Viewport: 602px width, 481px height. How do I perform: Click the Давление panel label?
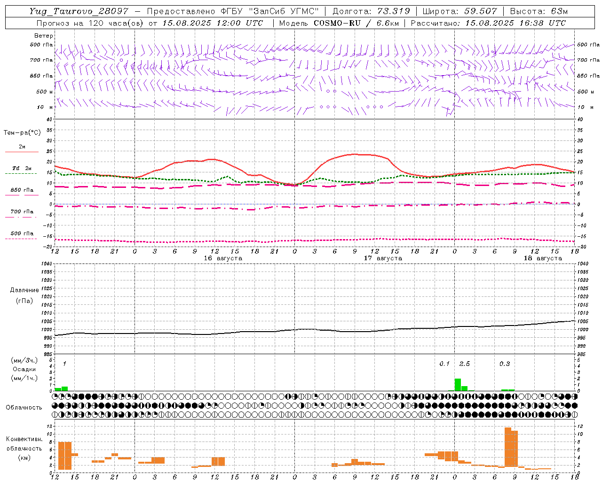coord(24,290)
